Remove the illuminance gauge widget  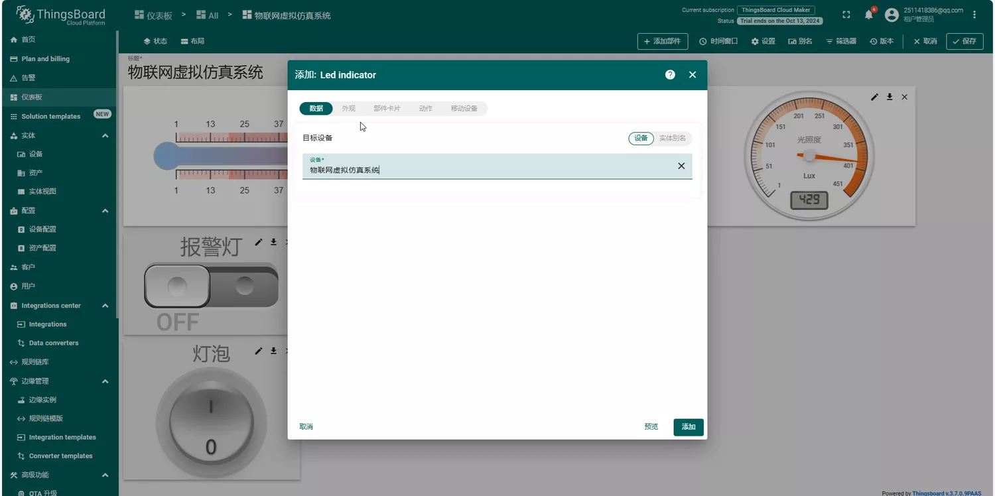[x=904, y=97]
